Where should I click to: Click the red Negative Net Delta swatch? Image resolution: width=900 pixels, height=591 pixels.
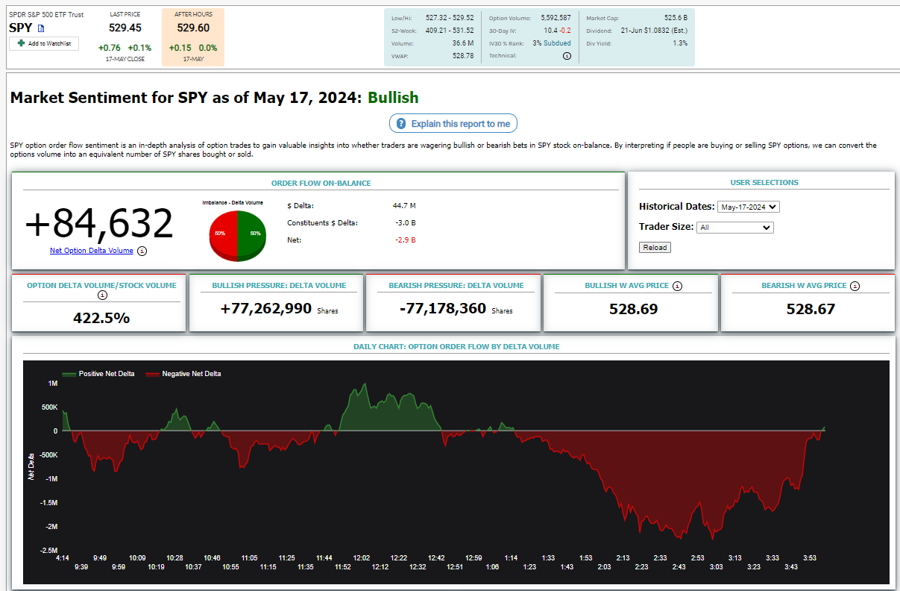152,374
